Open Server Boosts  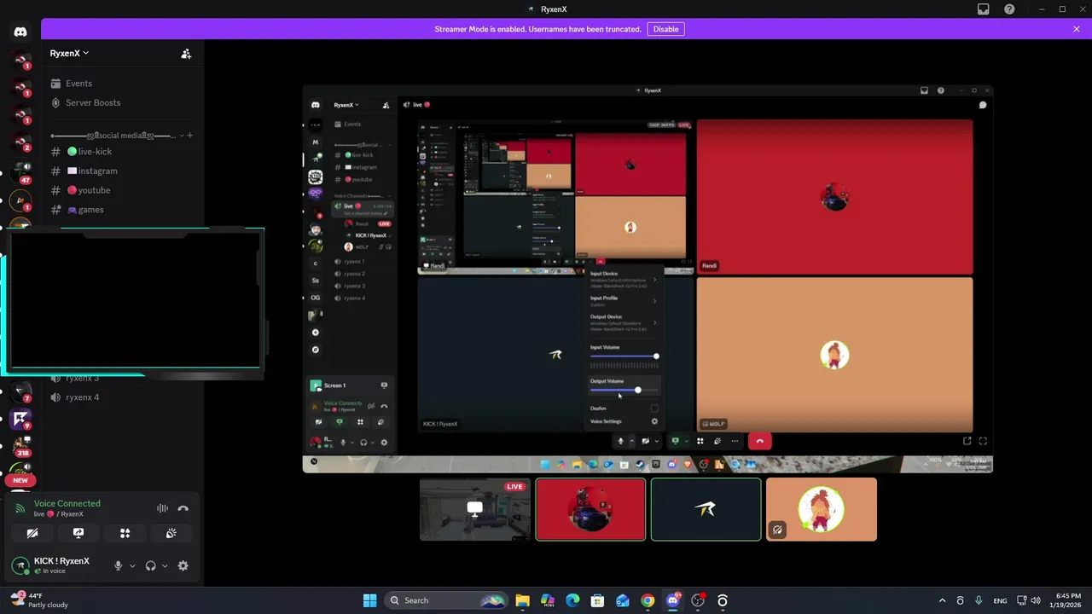(x=122, y=102)
